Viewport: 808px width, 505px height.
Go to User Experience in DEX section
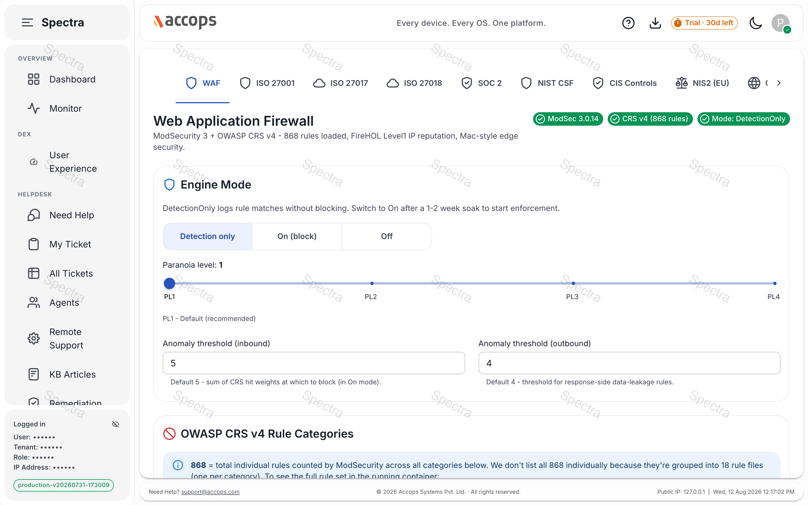[x=67, y=162]
